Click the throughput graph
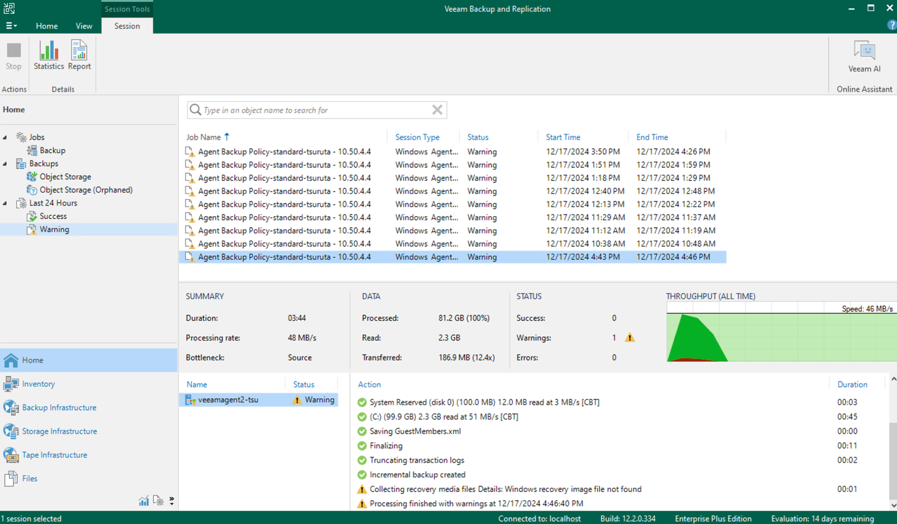 click(x=781, y=332)
